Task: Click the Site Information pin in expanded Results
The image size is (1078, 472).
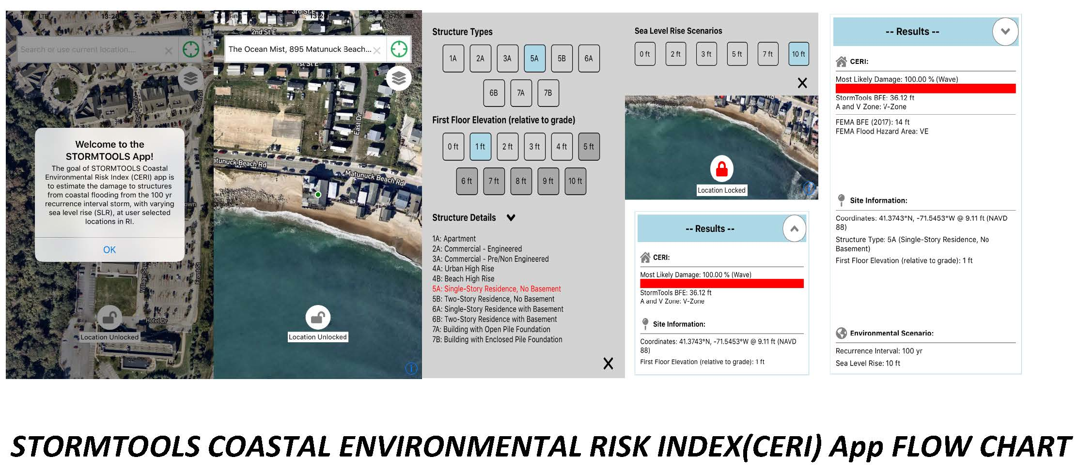Action: pyautogui.click(x=842, y=200)
